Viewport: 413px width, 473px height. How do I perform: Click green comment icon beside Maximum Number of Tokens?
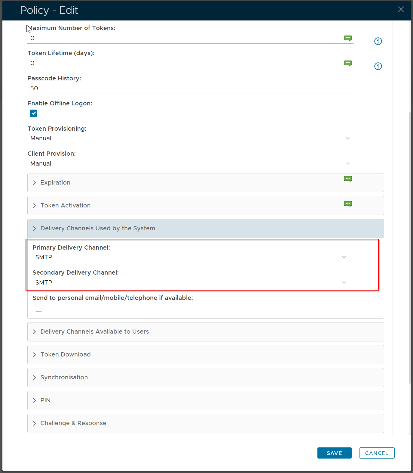348,38
